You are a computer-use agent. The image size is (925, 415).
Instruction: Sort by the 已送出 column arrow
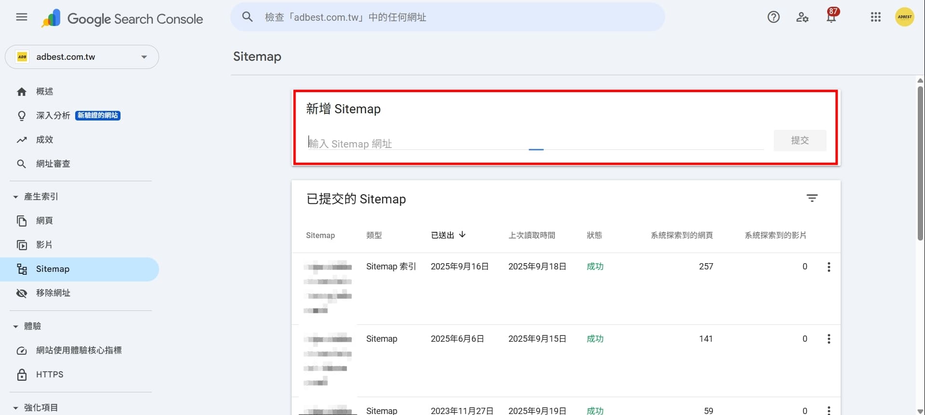(462, 235)
